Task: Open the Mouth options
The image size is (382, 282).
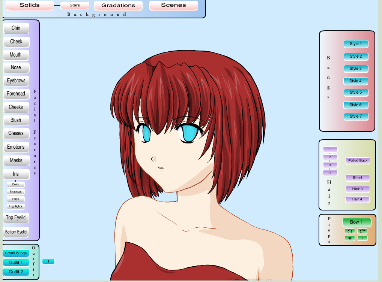Action: (16, 55)
